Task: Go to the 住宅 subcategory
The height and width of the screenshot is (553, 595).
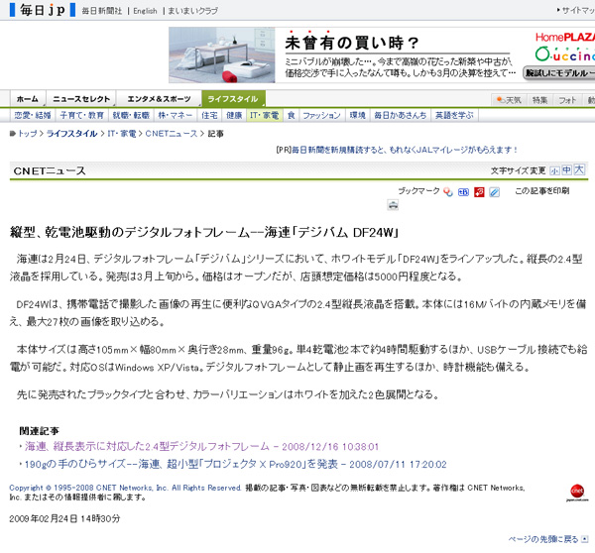Action: 209,115
